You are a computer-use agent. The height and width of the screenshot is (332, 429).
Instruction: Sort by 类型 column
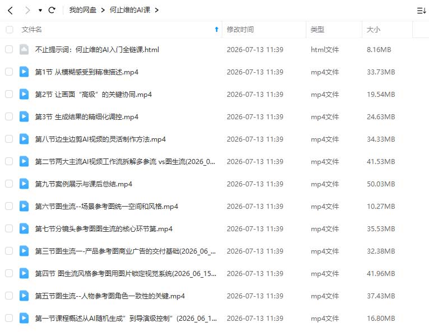pyautogui.click(x=318, y=30)
